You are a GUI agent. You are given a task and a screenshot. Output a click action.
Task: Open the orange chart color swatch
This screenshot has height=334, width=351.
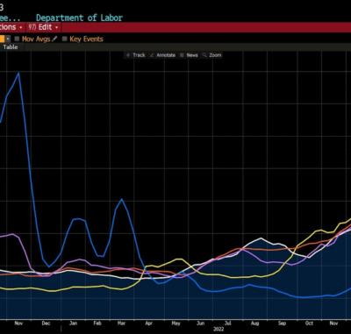(2, 39)
